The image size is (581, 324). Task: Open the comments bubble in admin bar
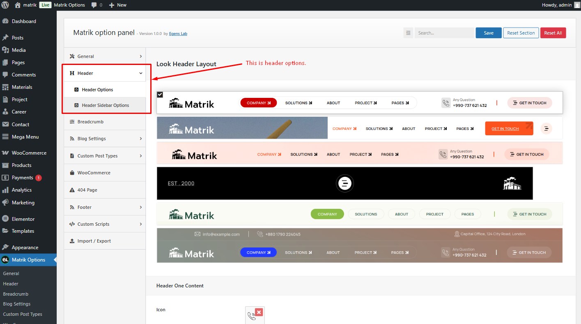[x=94, y=5]
